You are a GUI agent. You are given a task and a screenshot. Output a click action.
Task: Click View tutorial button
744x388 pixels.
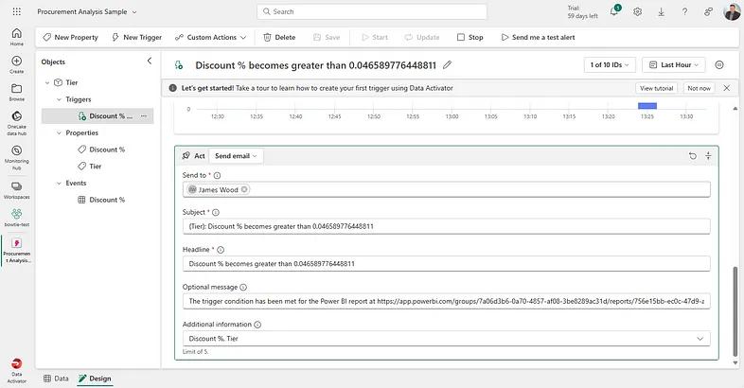tap(656, 88)
